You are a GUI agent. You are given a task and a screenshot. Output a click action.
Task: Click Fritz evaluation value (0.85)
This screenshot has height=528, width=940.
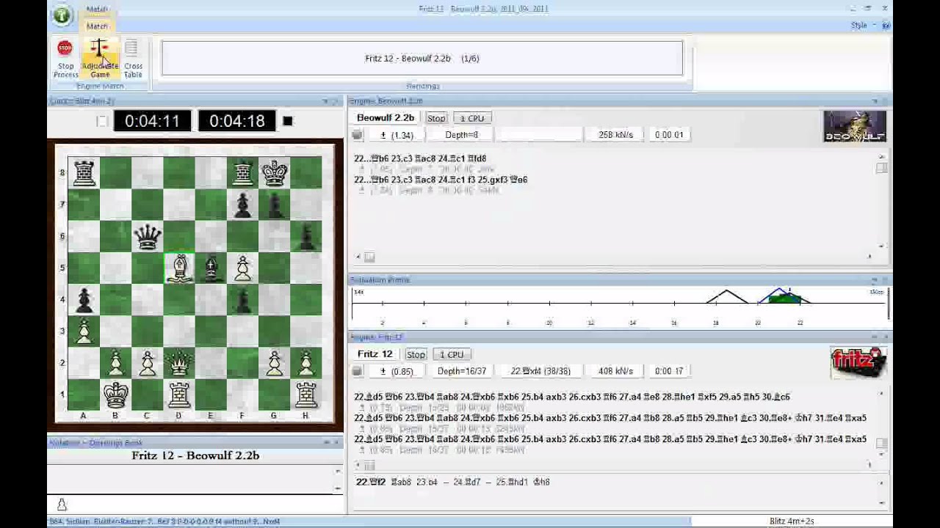point(397,371)
